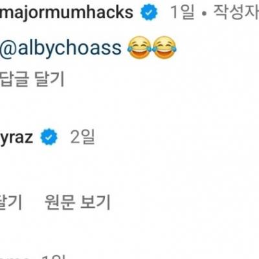Open the cut-off username at bottom edge
Screen dimensions: 259x259
click(14, 258)
